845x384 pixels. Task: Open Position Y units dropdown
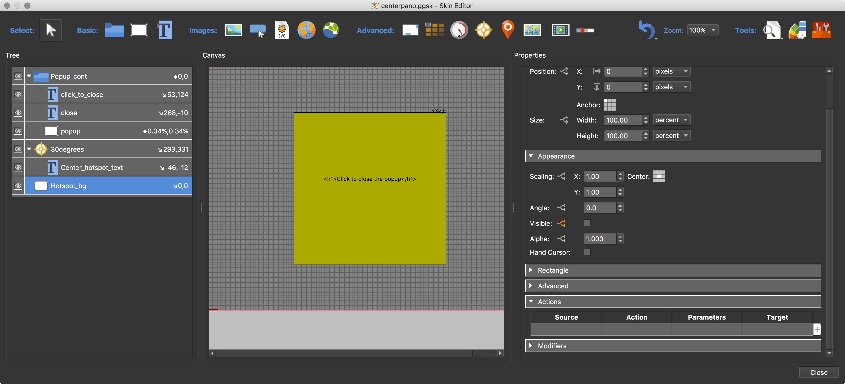pos(671,87)
